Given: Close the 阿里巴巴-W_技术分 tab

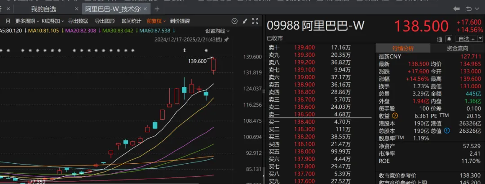Looking at the screenshot, I should tap(145, 9).
